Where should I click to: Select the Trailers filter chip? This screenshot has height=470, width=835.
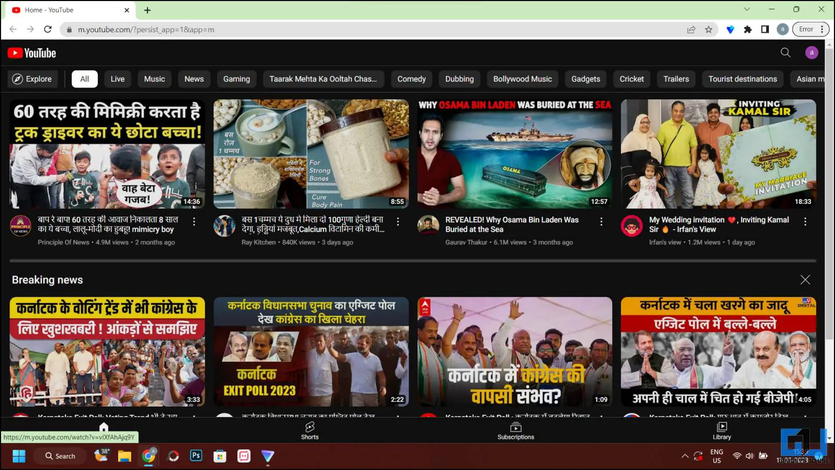pyautogui.click(x=676, y=79)
